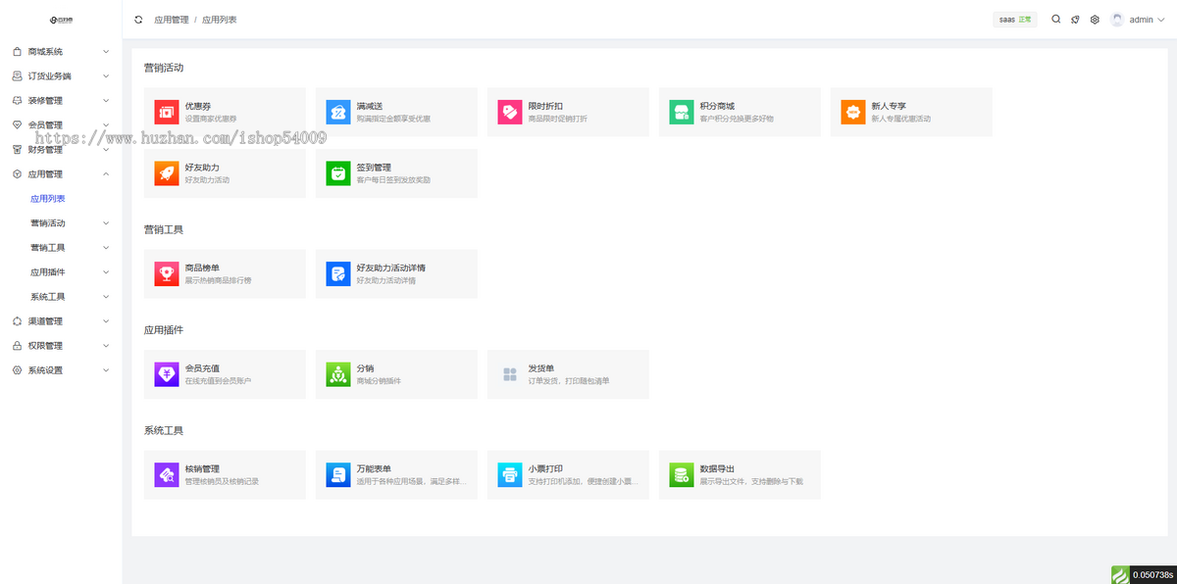
Task: Open the 发货单 grey grid icon
Action: 510,374
